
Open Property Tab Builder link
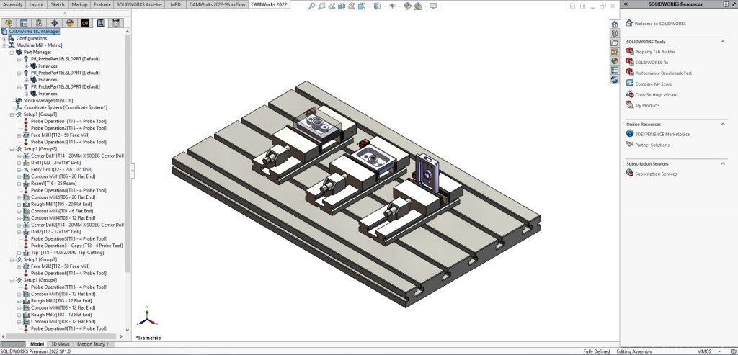(x=655, y=52)
